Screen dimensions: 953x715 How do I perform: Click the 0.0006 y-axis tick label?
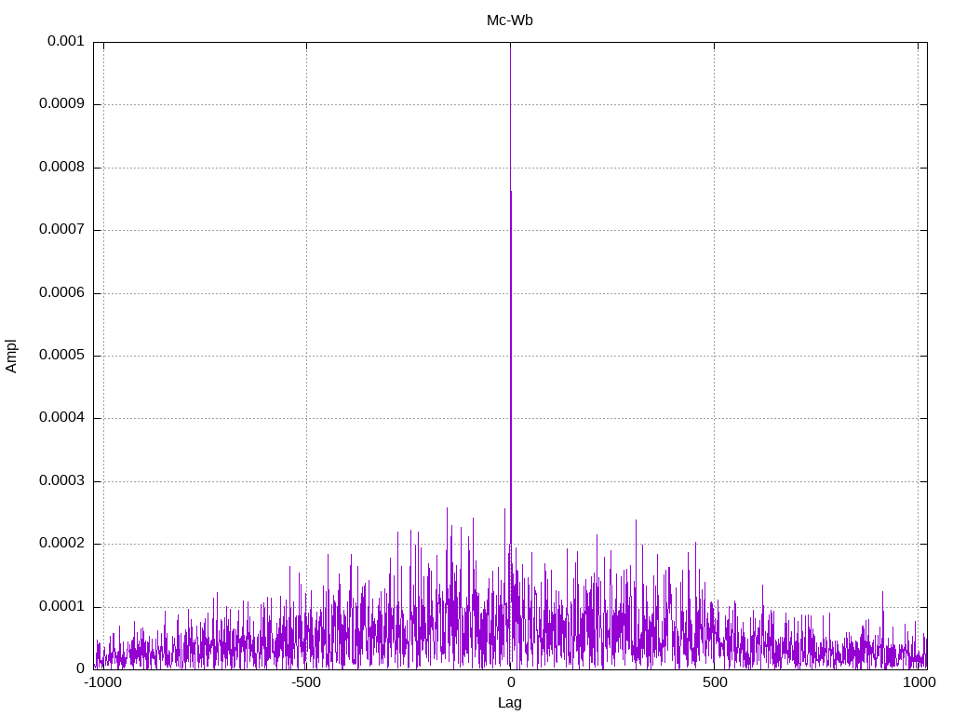[61, 293]
